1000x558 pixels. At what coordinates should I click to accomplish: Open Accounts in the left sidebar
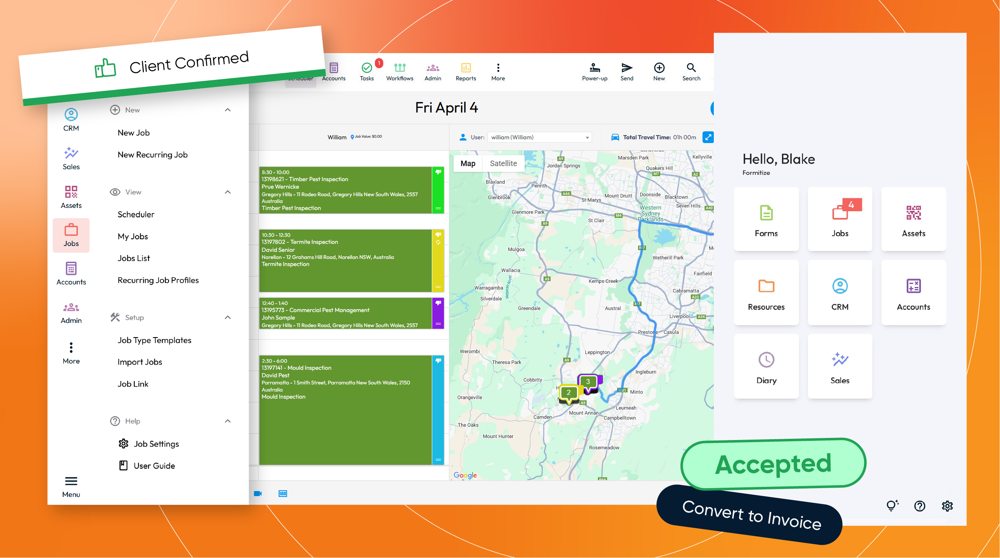click(x=71, y=274)
